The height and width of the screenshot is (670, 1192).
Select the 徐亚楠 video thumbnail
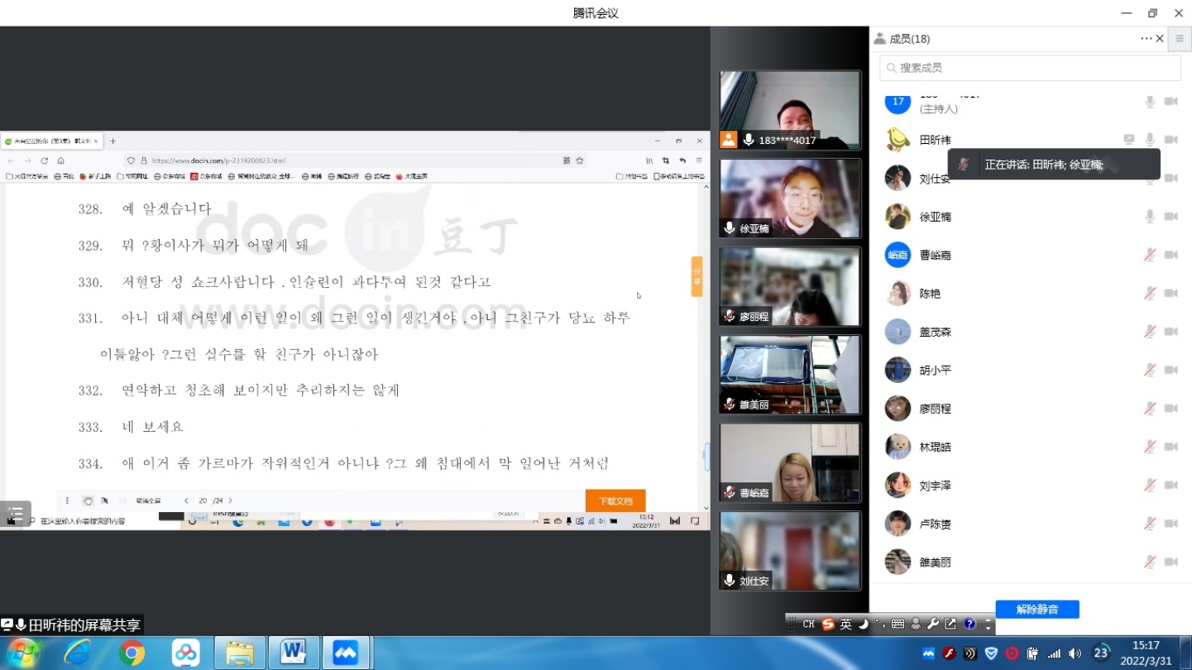[790, 199]
